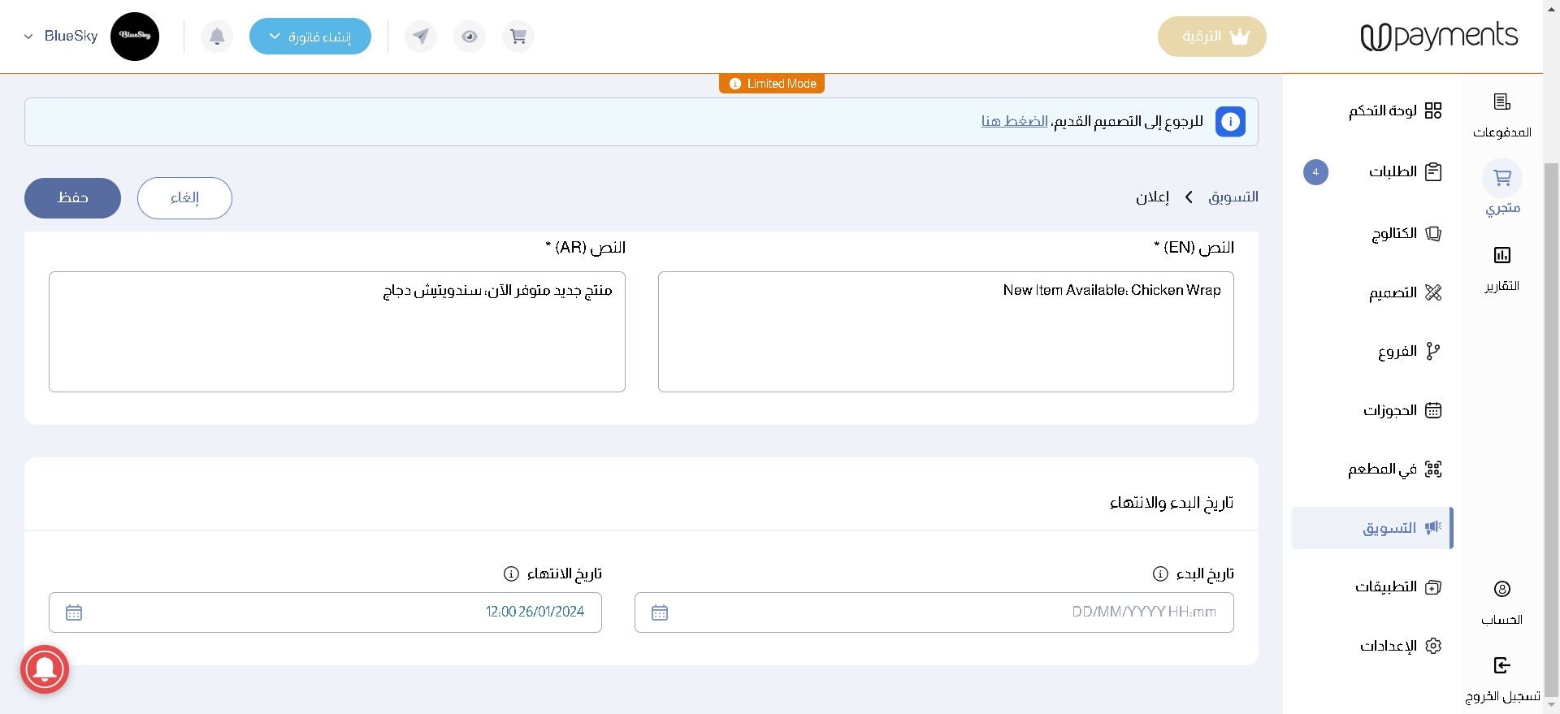Click the الترقية upgrade button

point(1211,37)
